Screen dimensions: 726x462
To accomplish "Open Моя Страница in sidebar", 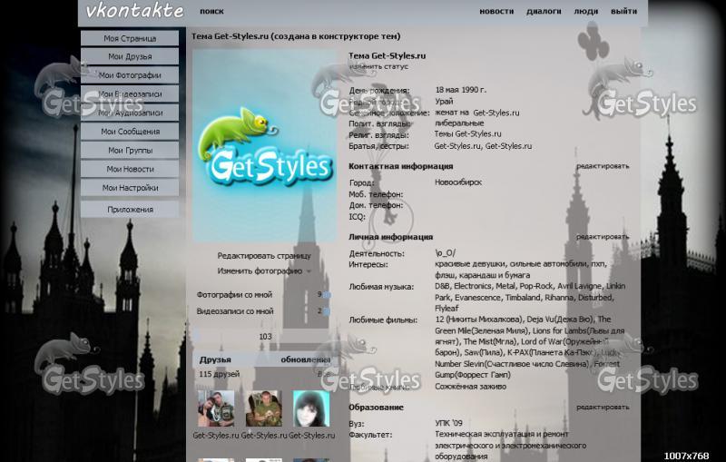I will point(130,38).
